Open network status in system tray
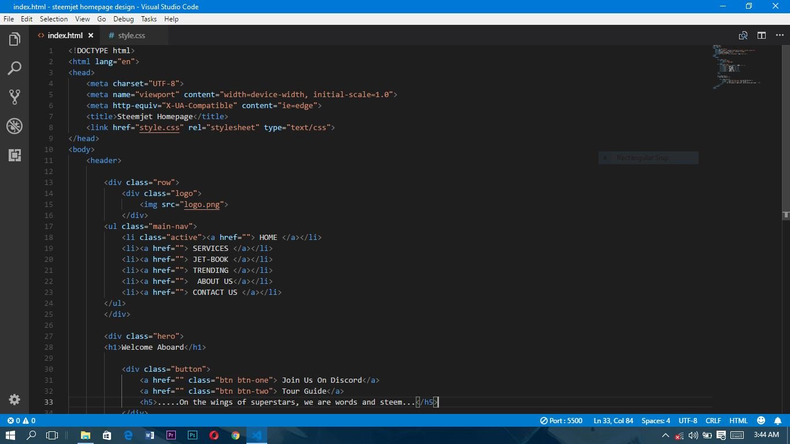Screen dimensions: 790x444 pyautogui.click(x=679, y=435)
